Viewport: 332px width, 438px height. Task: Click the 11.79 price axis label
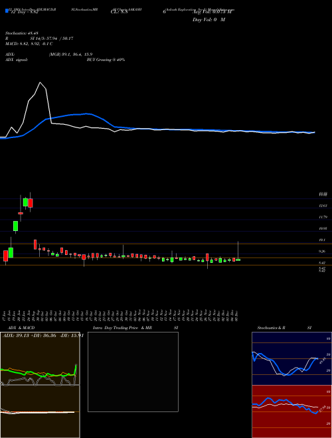point(323,217)
